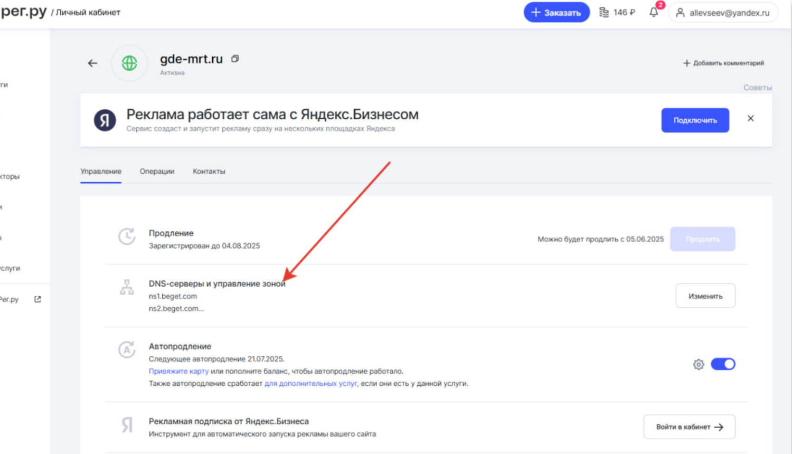Open the notifications bell
The height and width of the screenshot is (454, 792).
[654, 12]
